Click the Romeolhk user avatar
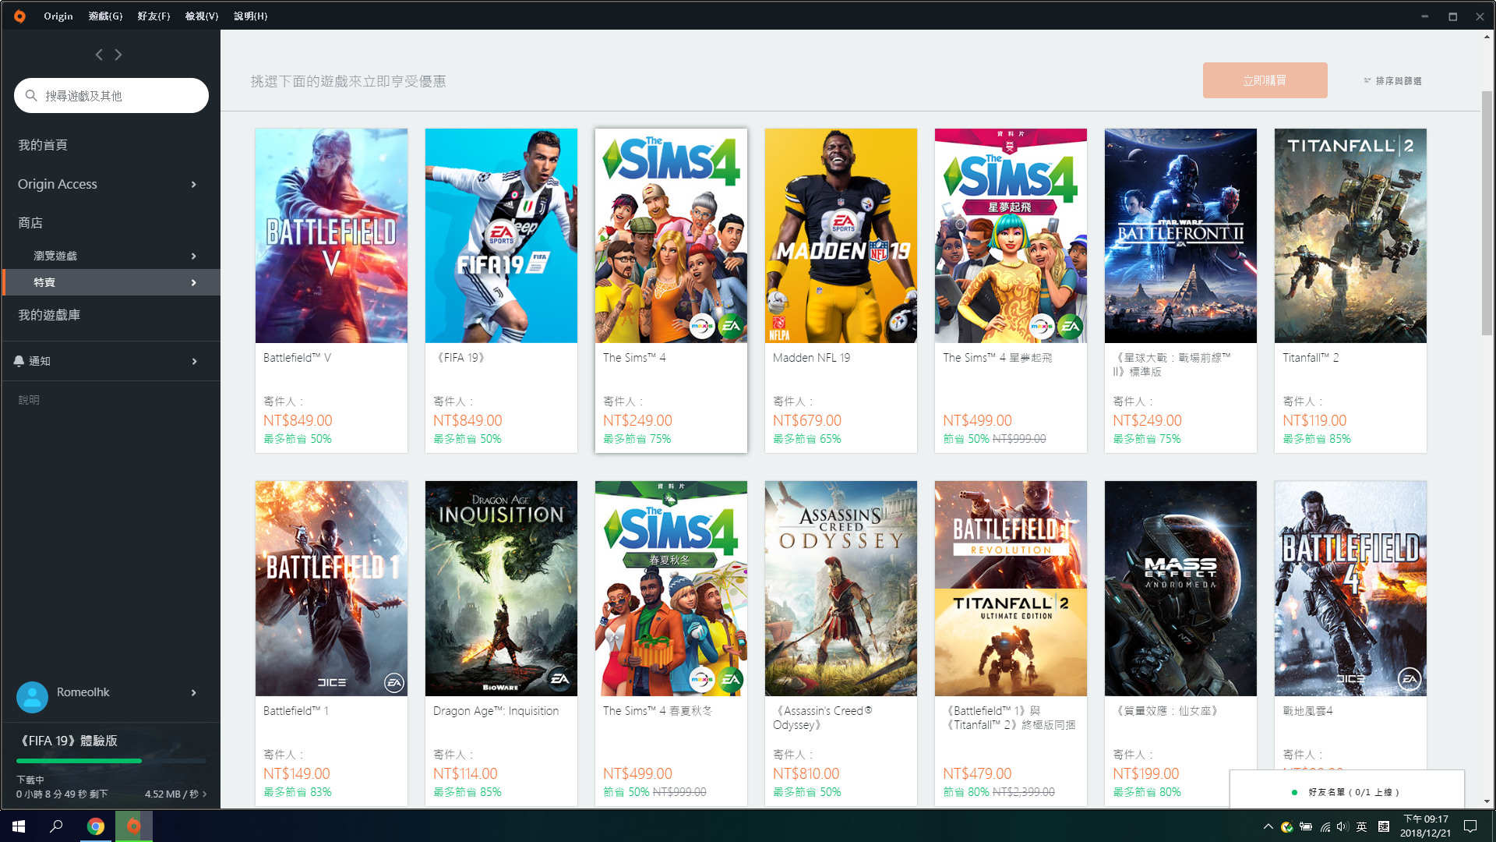 tap(32, 697)
